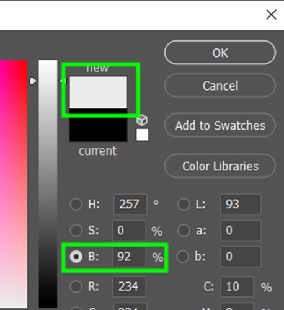Click the vertical brightness slider bar
This screenshot has width=284, height=310.
(x=48, y=184)
